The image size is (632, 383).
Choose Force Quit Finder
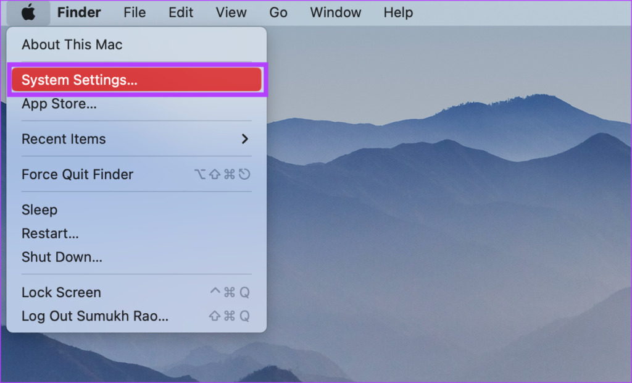point(136,174)
